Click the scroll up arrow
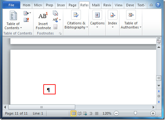 coord(159,47)
